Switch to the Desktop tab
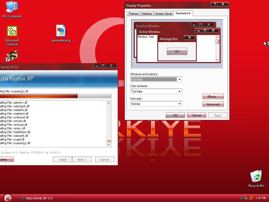 tap(147, 14)
